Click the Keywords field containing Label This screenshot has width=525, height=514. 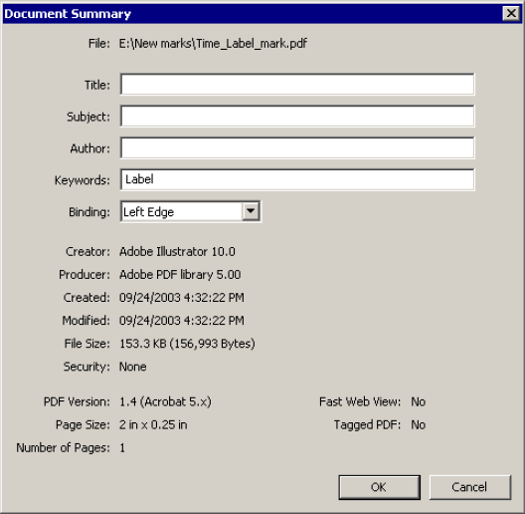[297, 180]
